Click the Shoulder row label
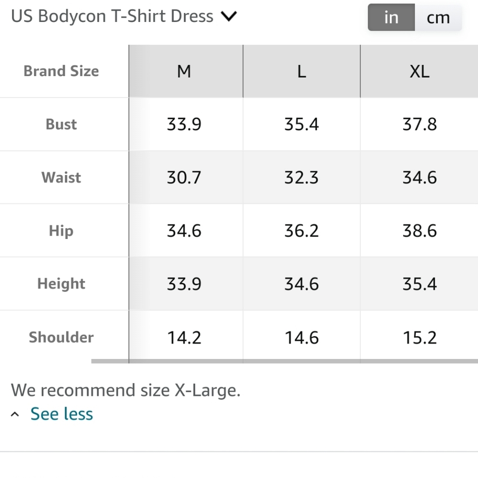The width and height of the screenshot is (478, 478). tap(61, 337)
